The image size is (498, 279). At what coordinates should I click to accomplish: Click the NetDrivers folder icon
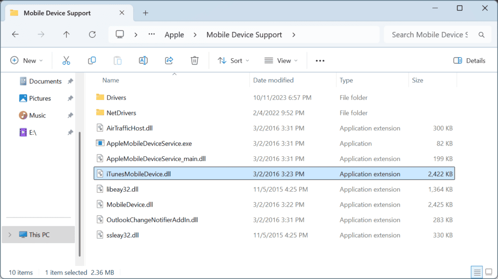[100, 112]
